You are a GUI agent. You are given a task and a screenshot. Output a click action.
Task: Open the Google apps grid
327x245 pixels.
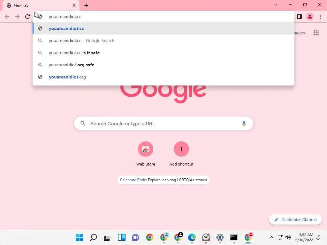click(316, 33)
